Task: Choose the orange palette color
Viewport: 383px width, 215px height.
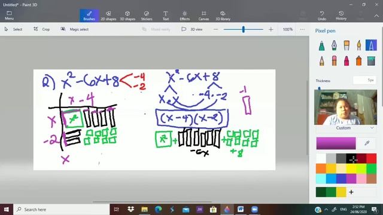Action: (321, 168)
